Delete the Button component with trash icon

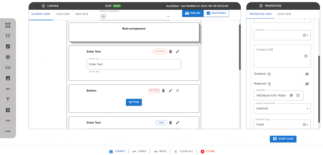click(x=163, y=91)
